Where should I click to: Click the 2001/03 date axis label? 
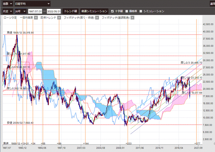[81, 148]
